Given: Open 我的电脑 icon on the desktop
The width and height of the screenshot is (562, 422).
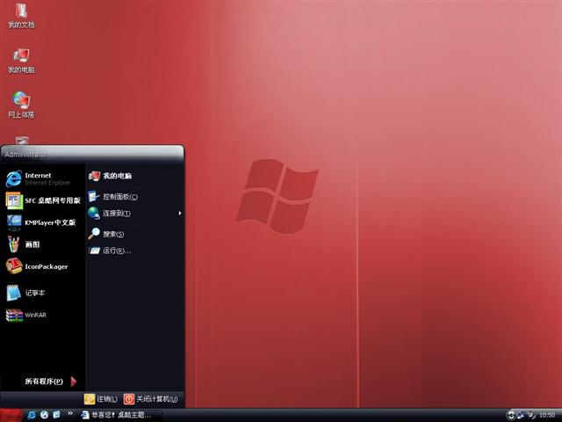Looking at the screenshot, I should click(x=21, y=61).
